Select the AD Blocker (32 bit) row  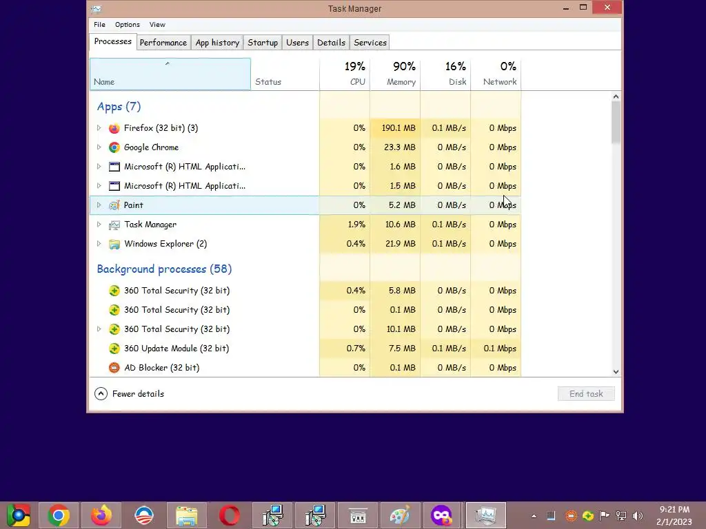305,368
